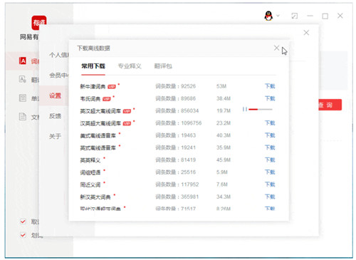Download 汉英超大离线词库 offline data
Image resolution: width=356 pixels, height=260 pixels.
[270, 123]
